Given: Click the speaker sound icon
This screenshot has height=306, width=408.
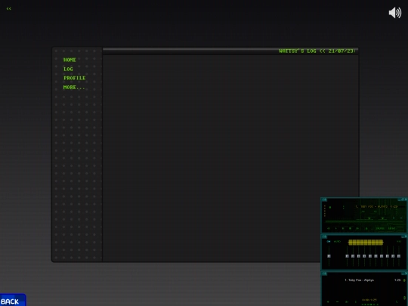Looking at the screenshot, I should tap(395, 13).
